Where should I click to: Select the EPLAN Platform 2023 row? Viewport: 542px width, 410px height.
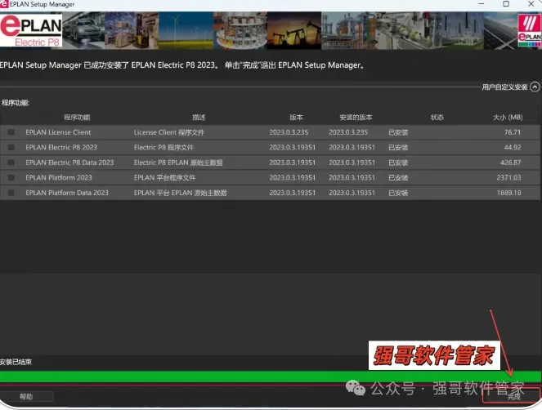pyautogui.click(x=271, y=177)
